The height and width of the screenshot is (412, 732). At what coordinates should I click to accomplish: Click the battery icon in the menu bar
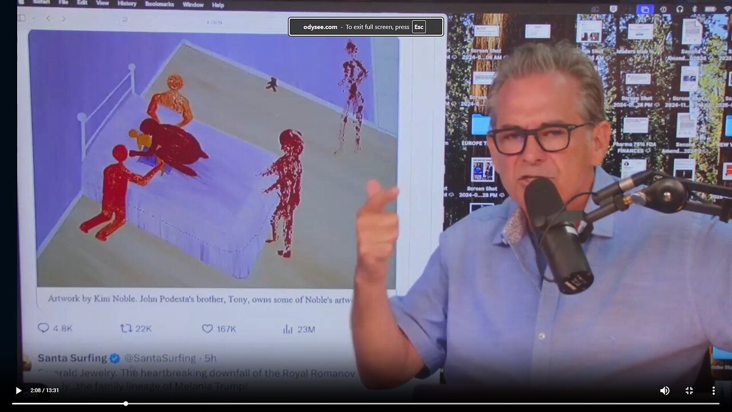coord(710,9)
